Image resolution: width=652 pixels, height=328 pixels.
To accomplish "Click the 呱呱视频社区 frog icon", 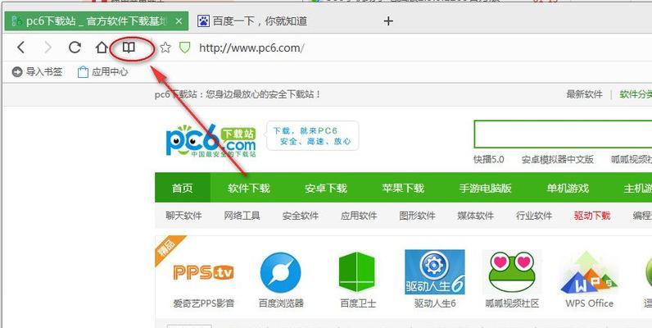I will tap(512, 271).
